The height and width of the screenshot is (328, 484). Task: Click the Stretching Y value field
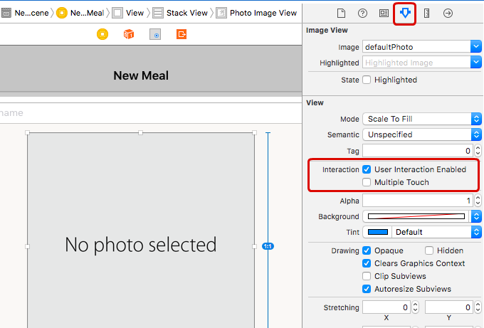(x=449, y=307)
